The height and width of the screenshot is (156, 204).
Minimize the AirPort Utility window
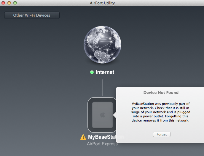point(9,3)
